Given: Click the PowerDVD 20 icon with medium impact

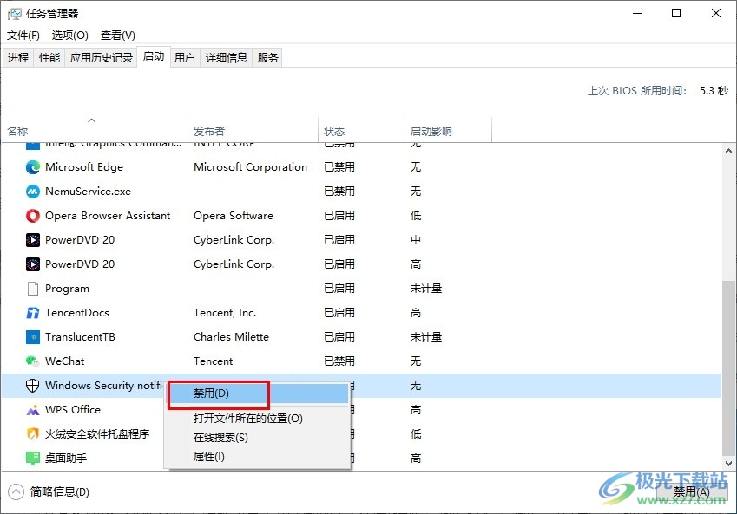Looking at the screenshot, I should click(x=32, y=240).
